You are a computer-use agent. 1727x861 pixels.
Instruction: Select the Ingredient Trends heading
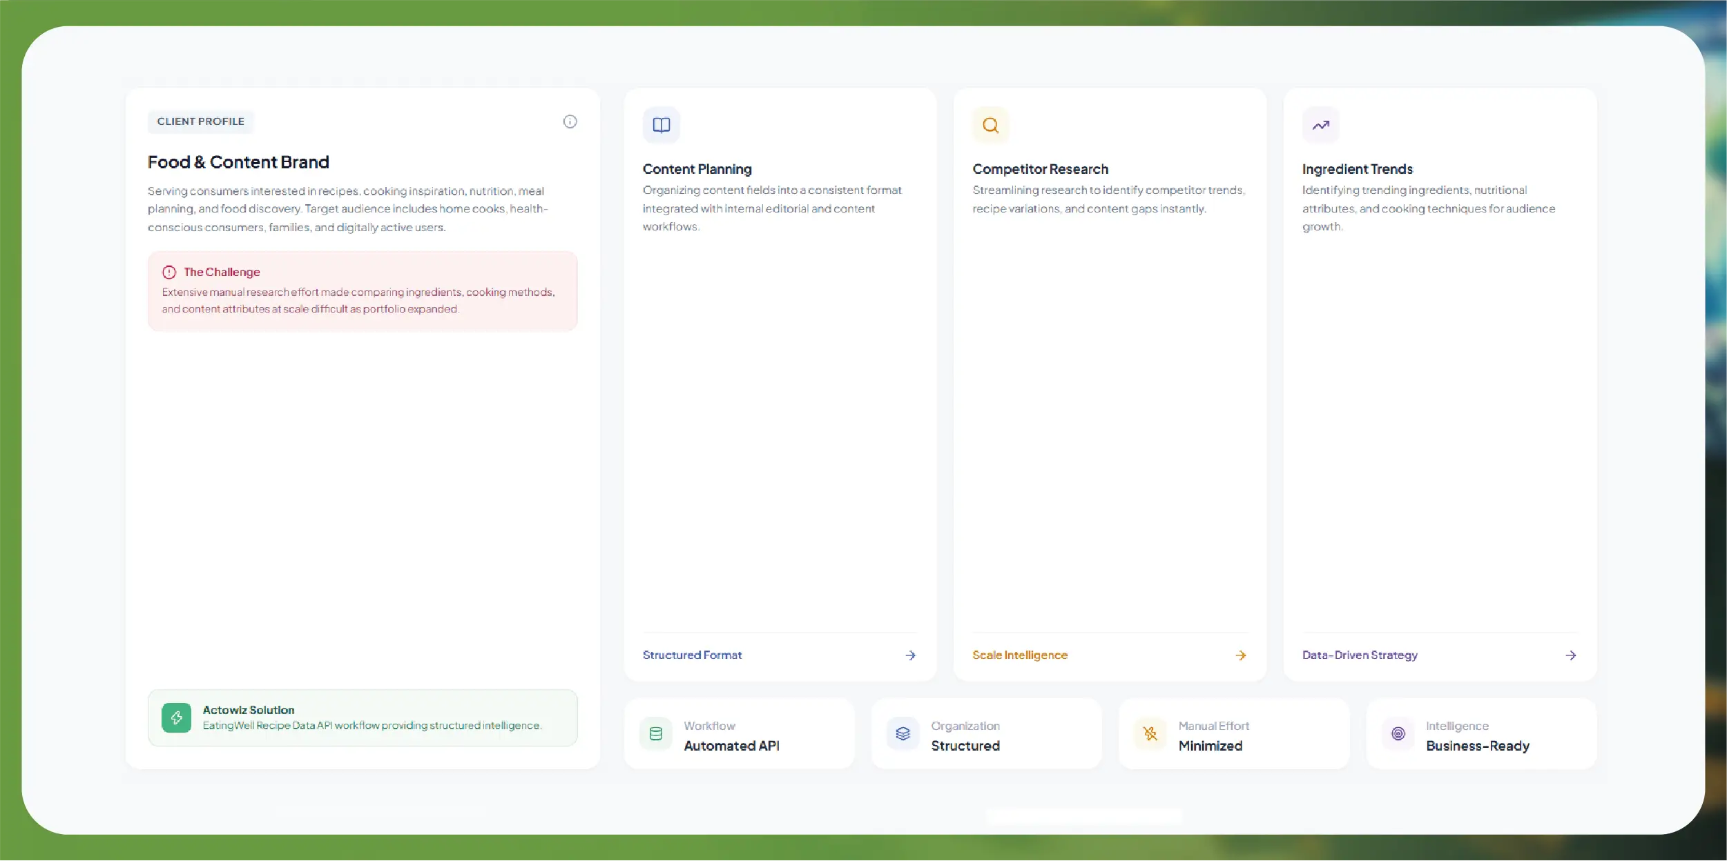point(1358,169)
